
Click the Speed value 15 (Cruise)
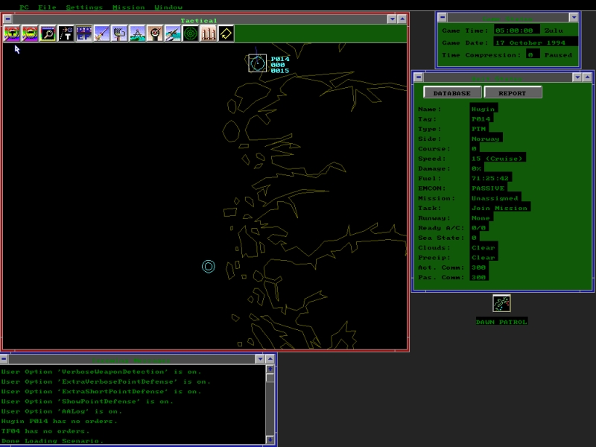pos(498,159)
